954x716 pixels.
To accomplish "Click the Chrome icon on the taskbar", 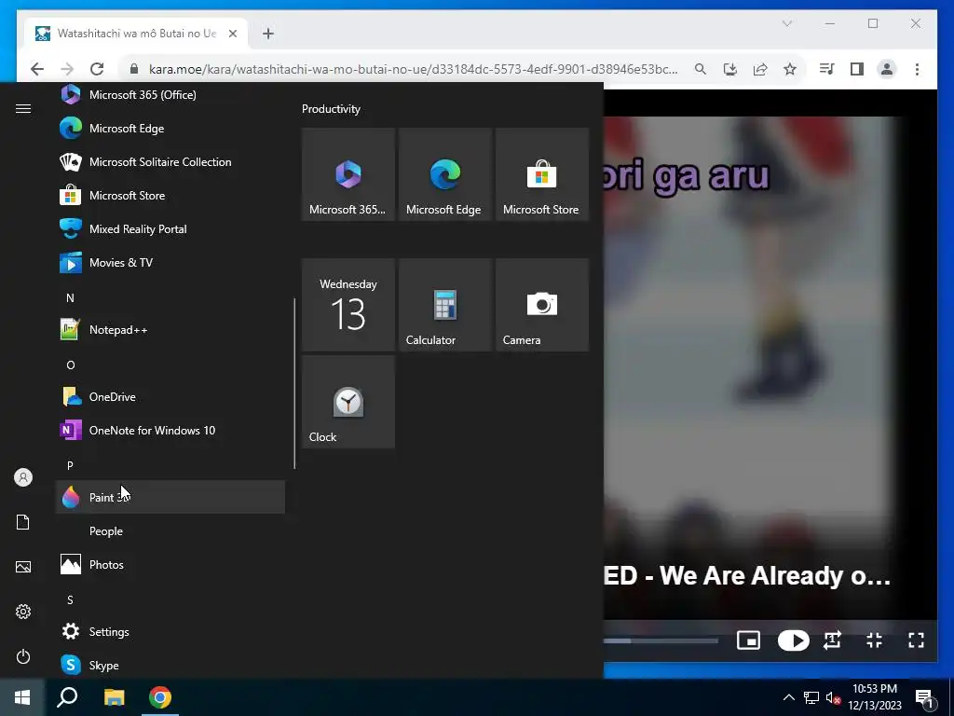I will [x=160, y=697].
